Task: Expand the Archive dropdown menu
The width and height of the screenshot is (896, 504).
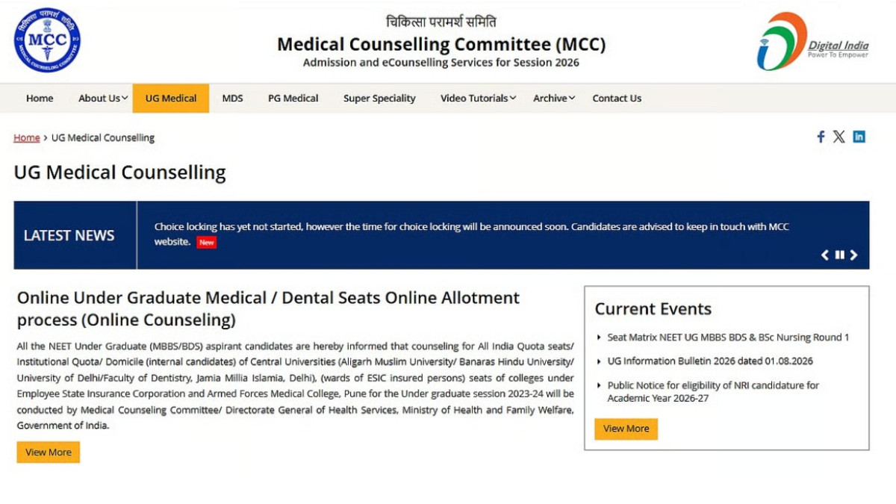Action: tap(553, 99)
